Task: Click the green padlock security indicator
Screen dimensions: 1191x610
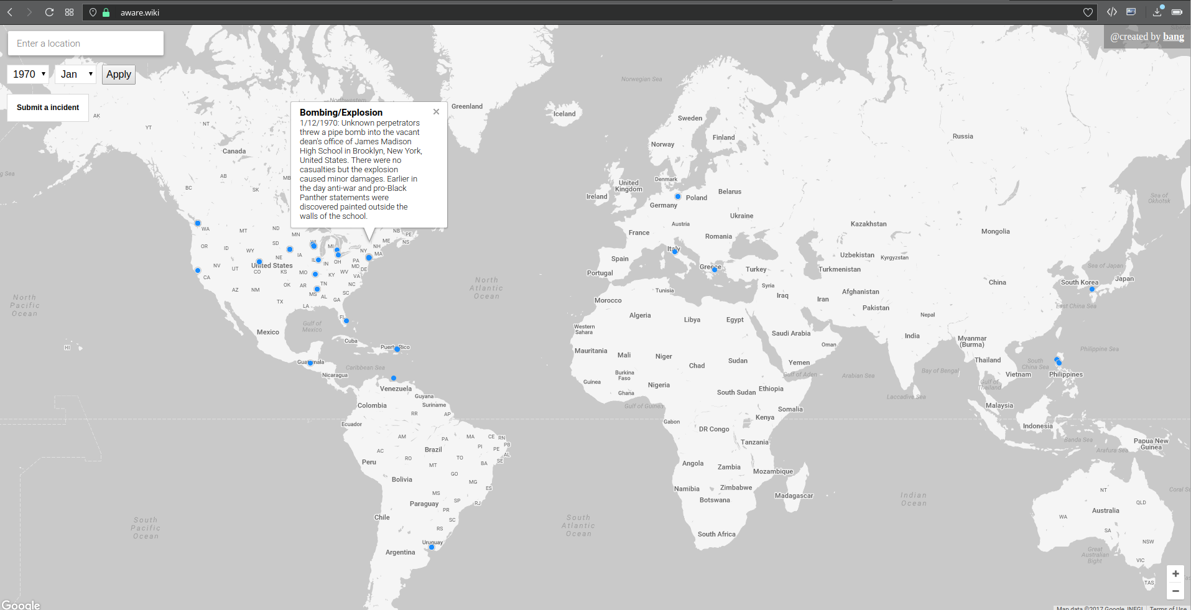Action: (105, 12)
